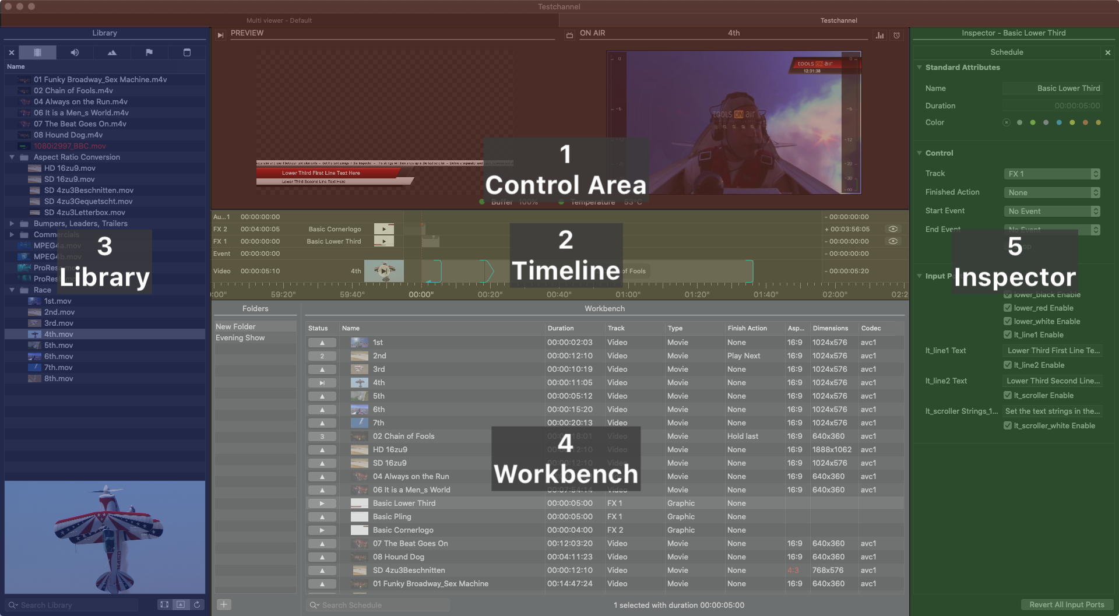
Task: Switch to Testchannel tab
Action: tap(839, 20)
